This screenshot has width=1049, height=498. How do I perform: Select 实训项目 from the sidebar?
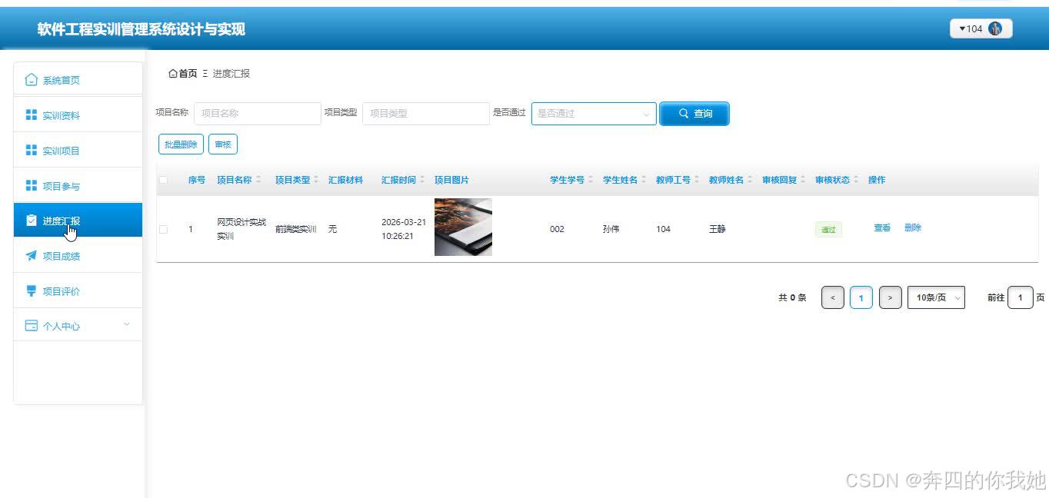coord(78,151)
